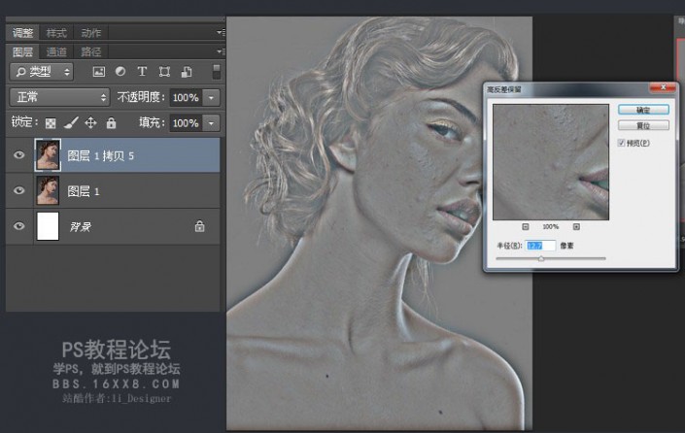
Task: Hide the 图层 1 拷贝 5 layer
Action: [x=18, y=155]
